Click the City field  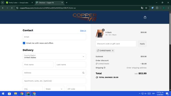(33, 89)
